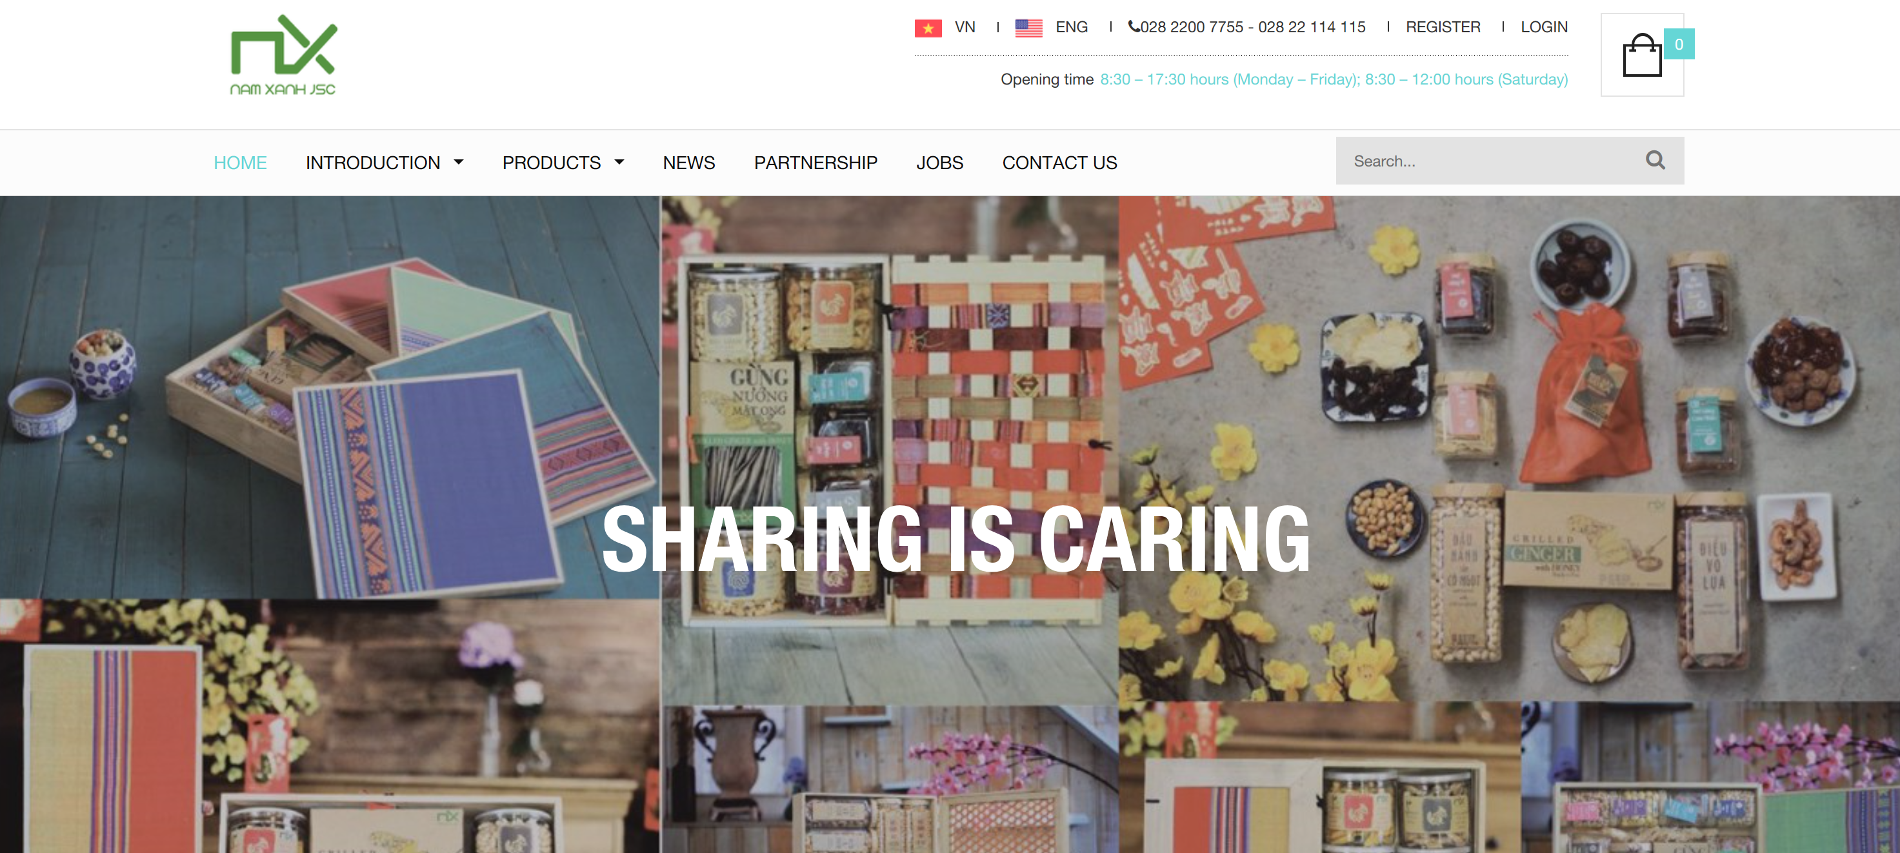Switch language to ENG
Screen dimensions: 1900x853
(x=1071, y=27)
